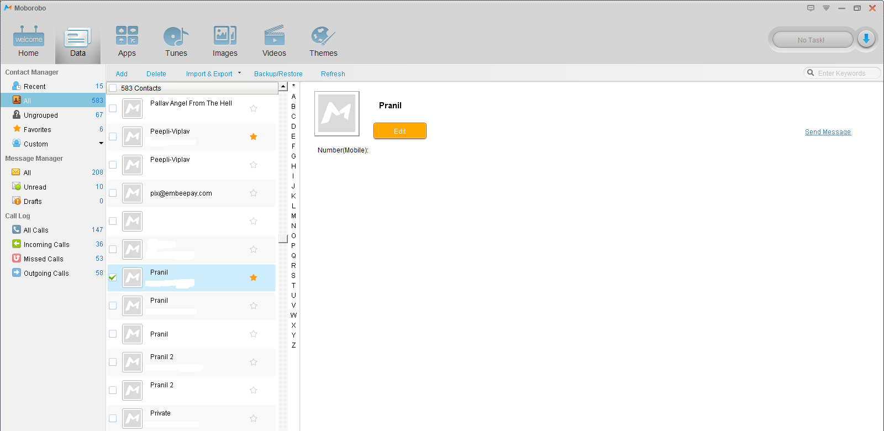Unfavorite the starred Peepli-Viplav contact
Viewport: 884px width, 431px height.
click(254, 136)
